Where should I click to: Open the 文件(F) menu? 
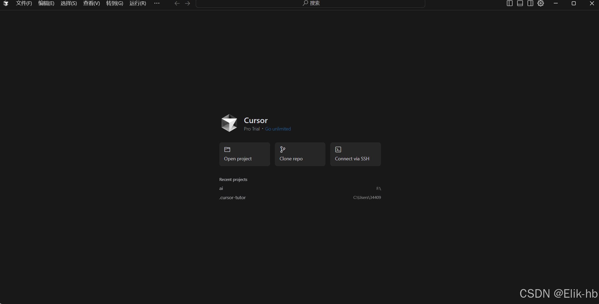coord(24,3)
